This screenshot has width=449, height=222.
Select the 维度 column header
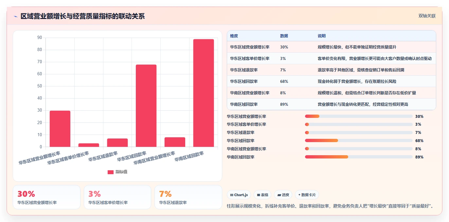(x=234, y=36)
